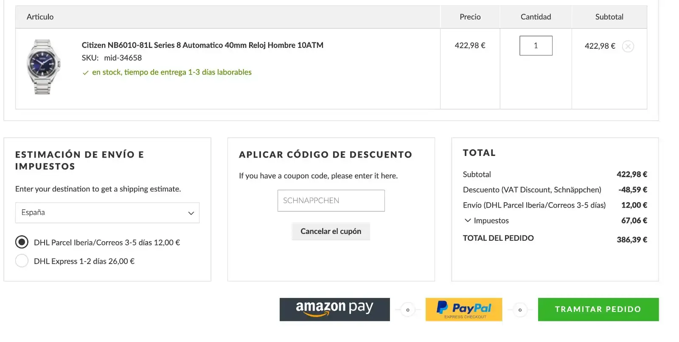
Task: Check out using the Amazon Pay logo
Action: coord(334,309)
